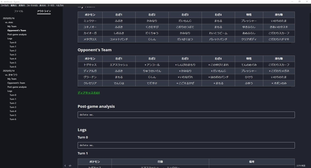Open the テーマ(T) menu
Image resolution: width=311 pixels, height=168 pixels.
pos(51,5)
